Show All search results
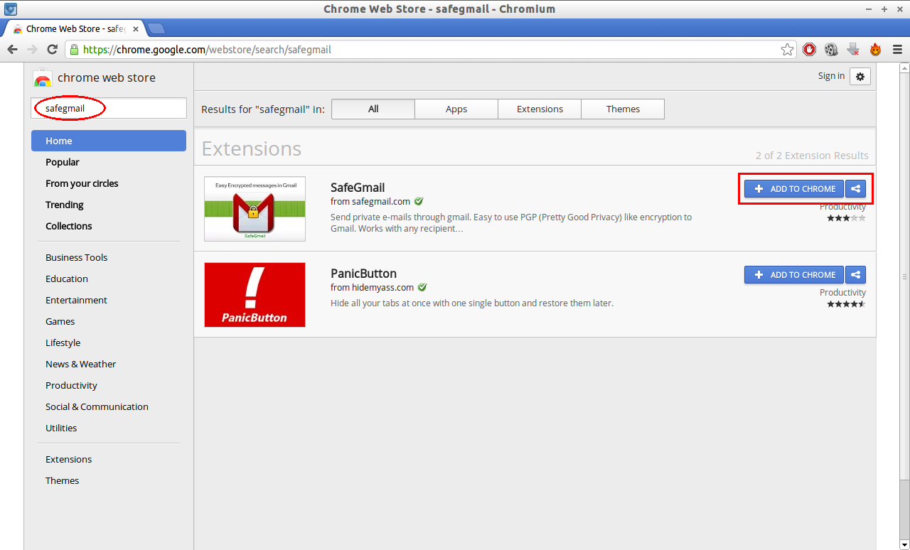Image resolution: width=910 pixels, height=550 pixels. click(373, 109)
